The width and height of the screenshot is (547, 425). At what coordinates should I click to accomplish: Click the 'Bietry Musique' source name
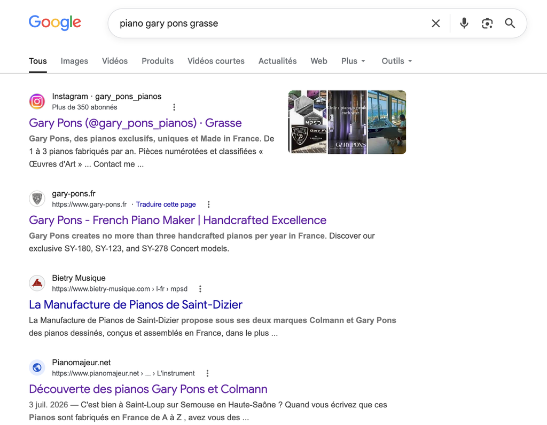[79, 278]
